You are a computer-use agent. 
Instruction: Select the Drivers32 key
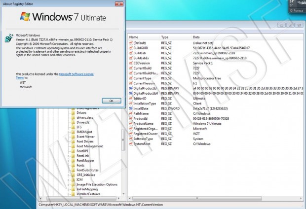pos(83,122)
